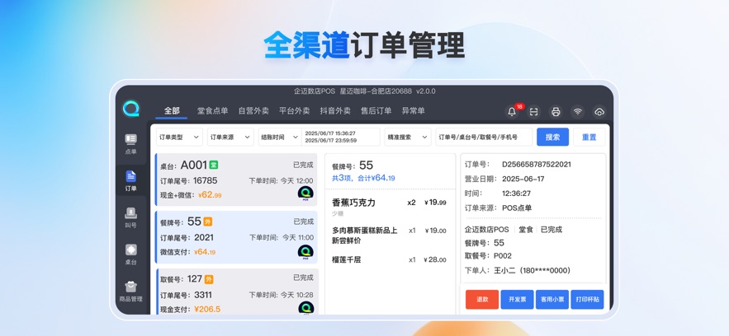Click the blue 搜索 button
This screenshot has height=336, width=729.
553,138
